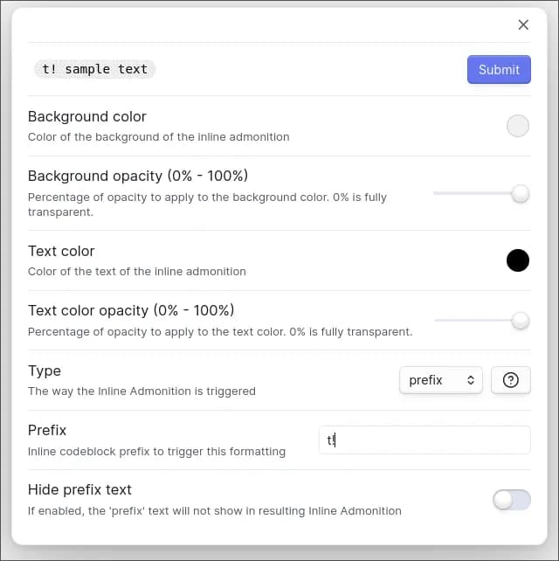Enable the Hide prefix text toggle

[x=512, y=500]
